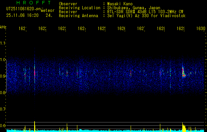The width and height of the screenshot is (207, 132).
Task: Click the wide yellow power cluster below 1629
Action: point(184,127)
